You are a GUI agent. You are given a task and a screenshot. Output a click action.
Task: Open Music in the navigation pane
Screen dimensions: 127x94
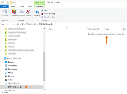(9, 73)
